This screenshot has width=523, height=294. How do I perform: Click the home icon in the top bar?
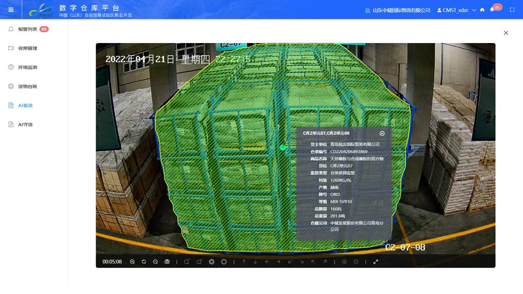(482, 9)
